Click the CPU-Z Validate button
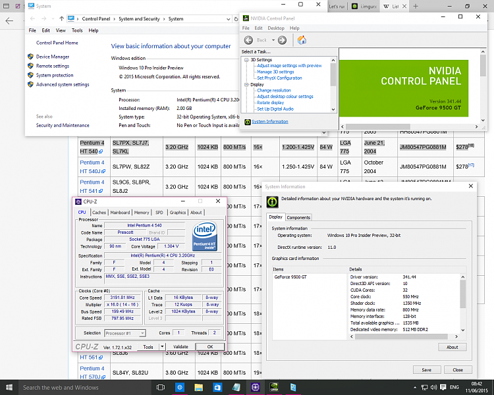The width and height of the screenshot is (494, 395). 181,347
